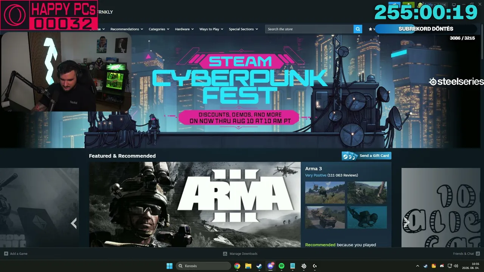
Task: Click Send a Gift Card
Action: point(366,156)
